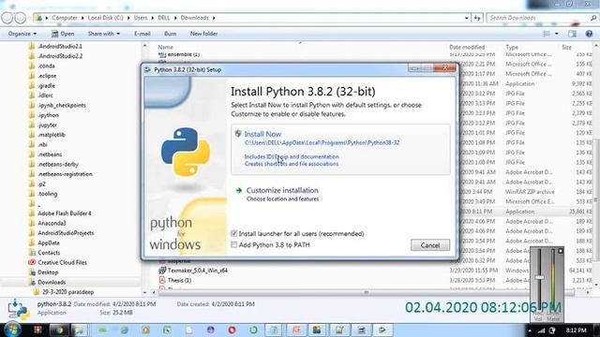Viewport: 600px width, 337px height.
Task: Sort by Size column header
Action: point(566,47)
